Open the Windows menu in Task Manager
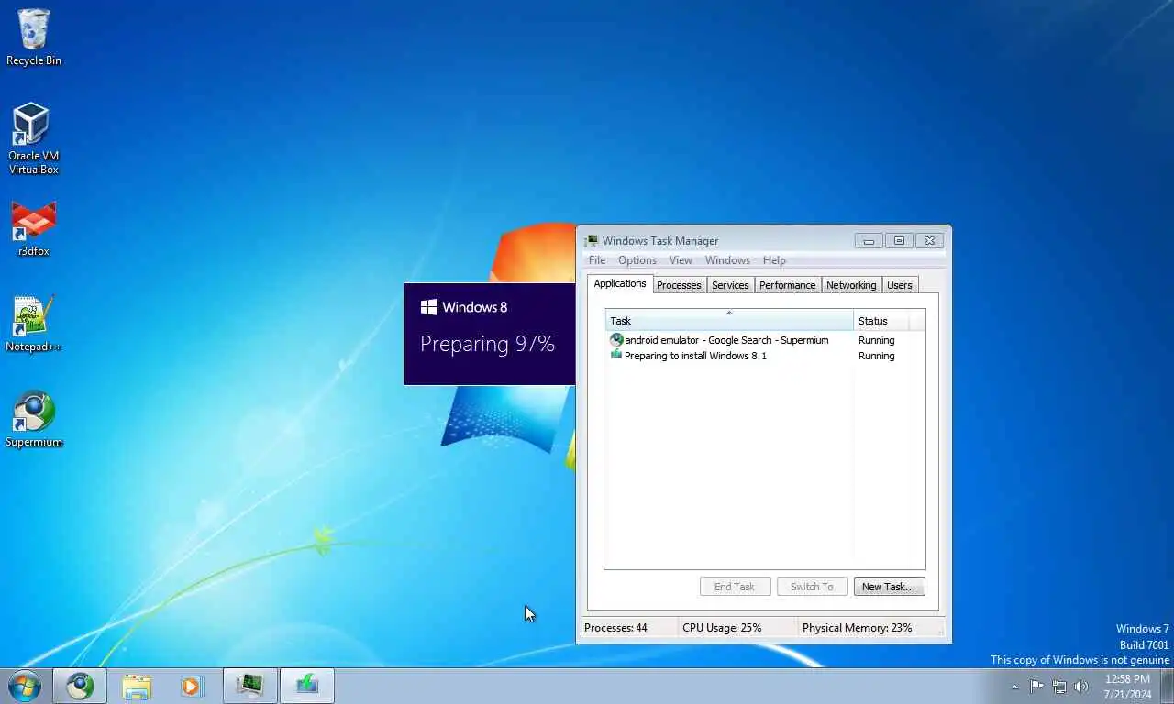Viewport: 1174px width, 704px height. [727, 260]
